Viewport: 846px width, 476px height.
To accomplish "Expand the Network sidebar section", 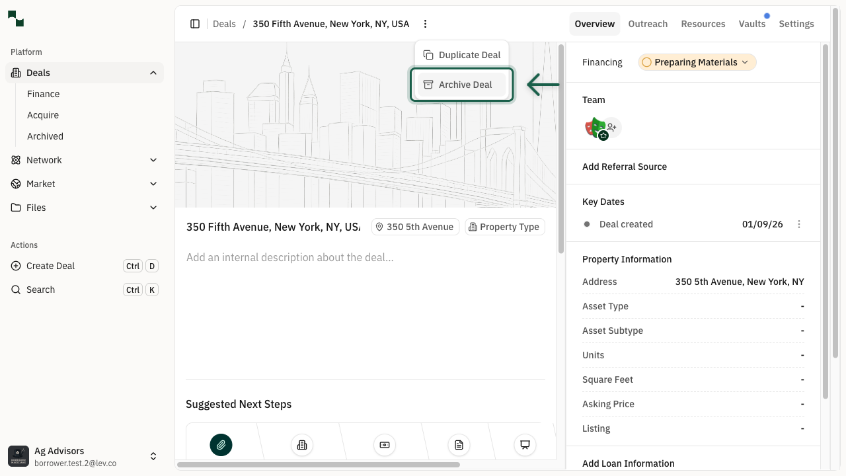I will tap(153, 160).
